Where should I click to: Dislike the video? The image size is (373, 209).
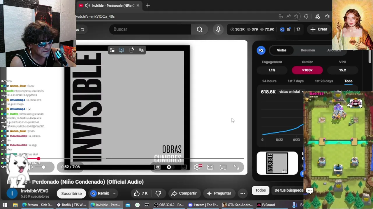158,193
